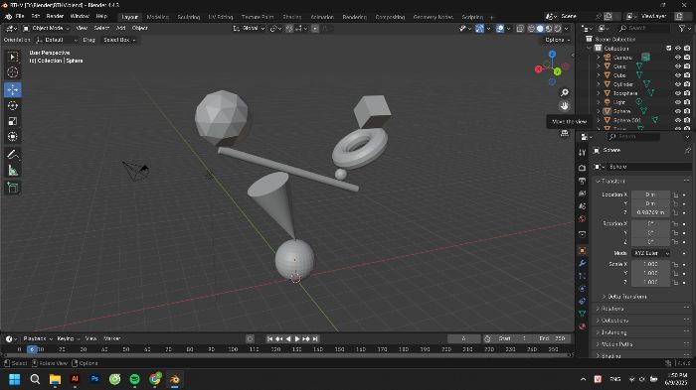Expand the Delta Transform subpanel

625,297
